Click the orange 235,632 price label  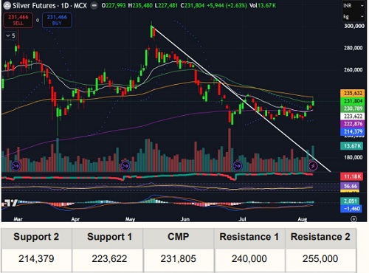click(353, 93)
